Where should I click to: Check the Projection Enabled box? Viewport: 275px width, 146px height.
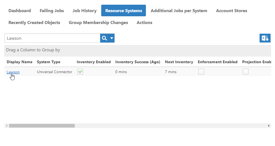(x=245, y=72)
